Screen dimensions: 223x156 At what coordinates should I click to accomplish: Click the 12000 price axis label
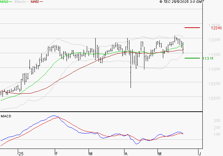click(x=214, y=40)
